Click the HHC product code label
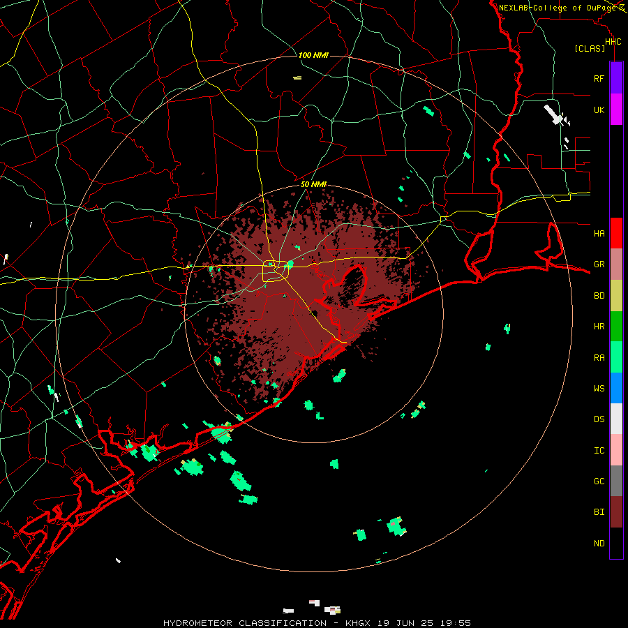628x628 pixels. click(613, 42)
